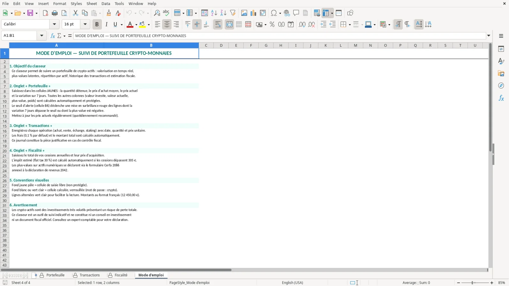
Task: Toggle Bold formatting
Action: pos(97,24)
